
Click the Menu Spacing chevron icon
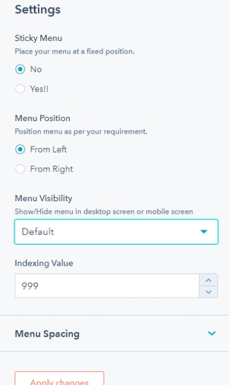212,333
